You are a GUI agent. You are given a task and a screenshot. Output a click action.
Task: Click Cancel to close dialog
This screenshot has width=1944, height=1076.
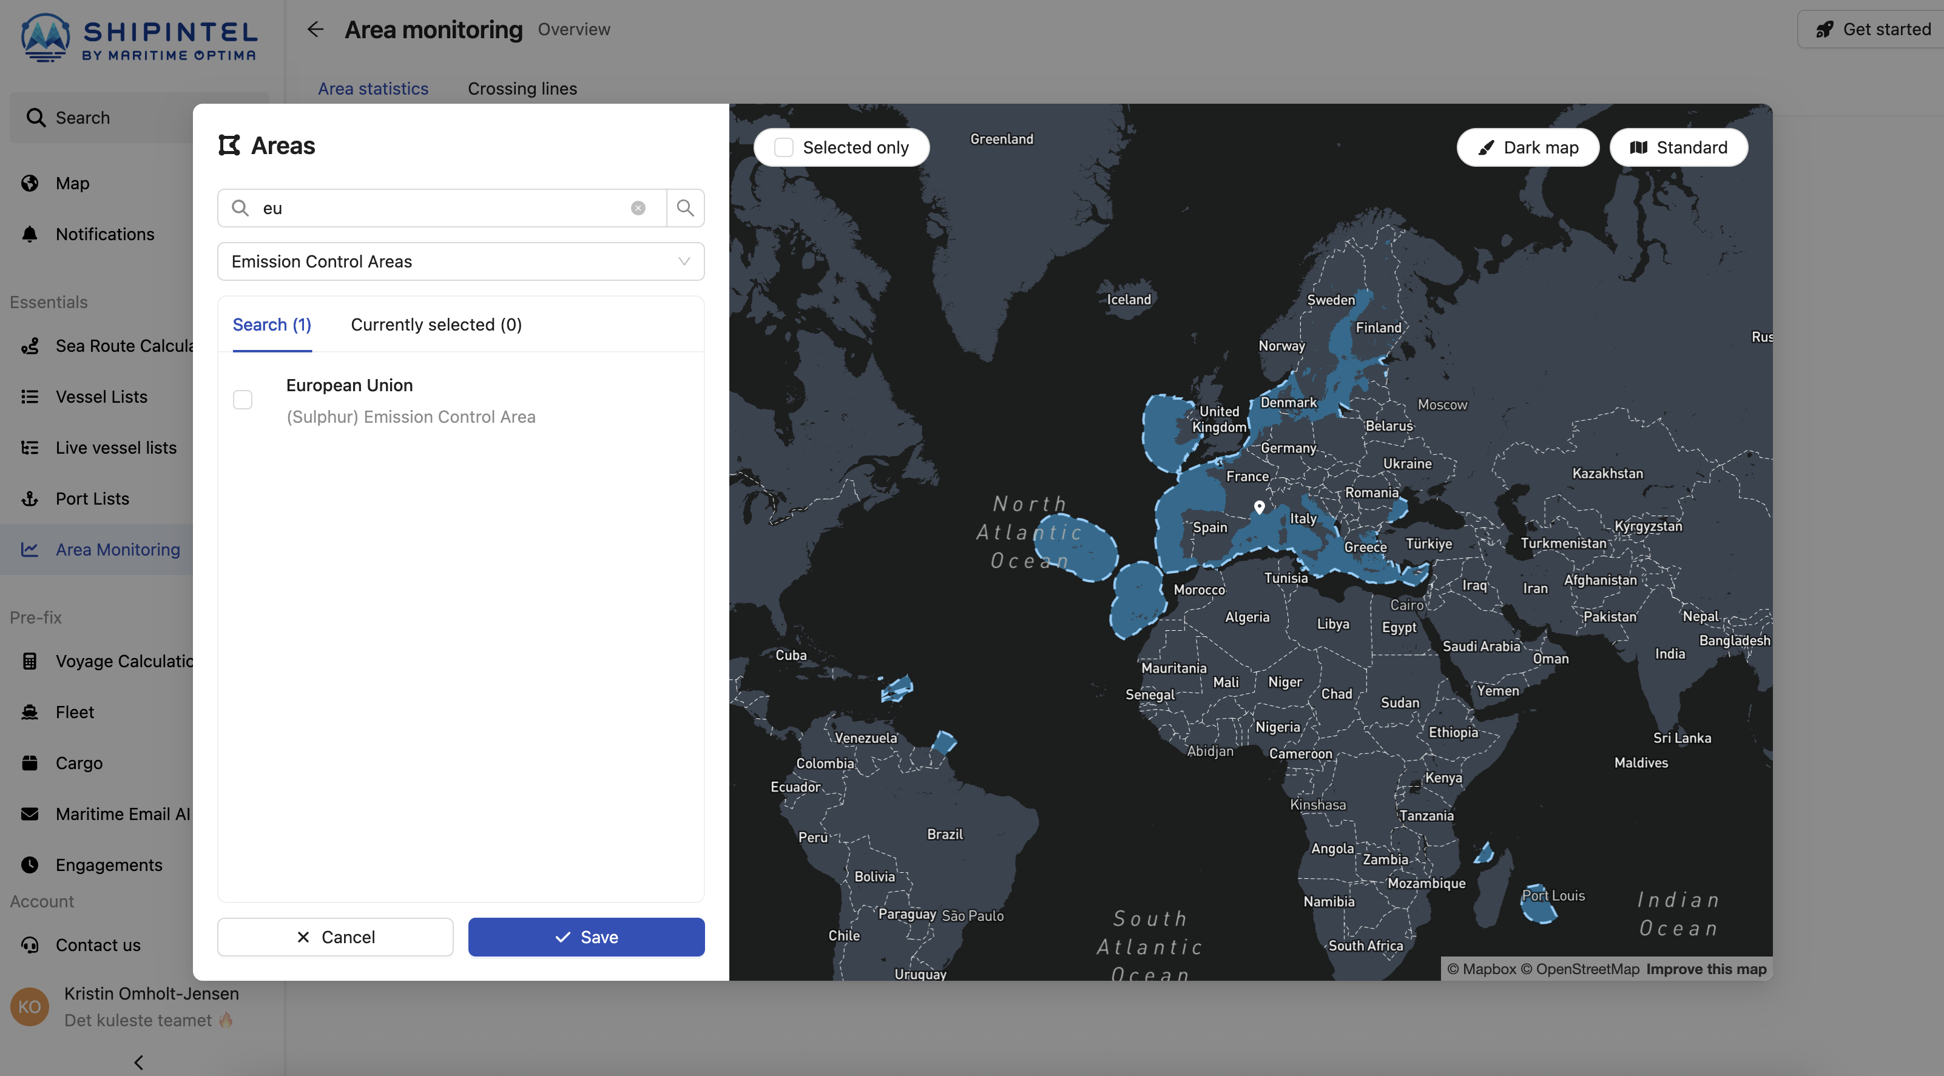coord(335,936)
